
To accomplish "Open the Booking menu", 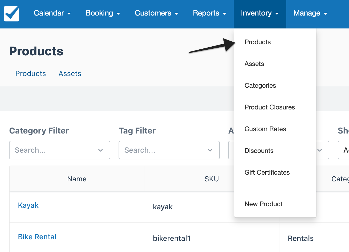I will coord(103,13).
